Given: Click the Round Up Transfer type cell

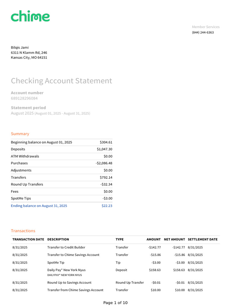Looking at the screenshot, I should tap(130, 283).
